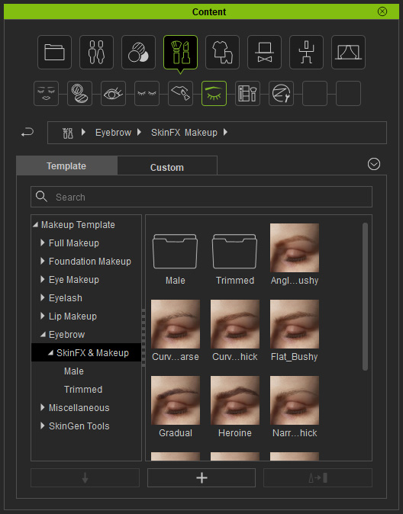Click the arrow after SkinFX Makeup breadcrumb

pos(225,132)
